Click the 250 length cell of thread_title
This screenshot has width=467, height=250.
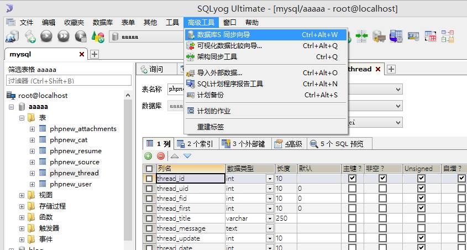point(286,218)
